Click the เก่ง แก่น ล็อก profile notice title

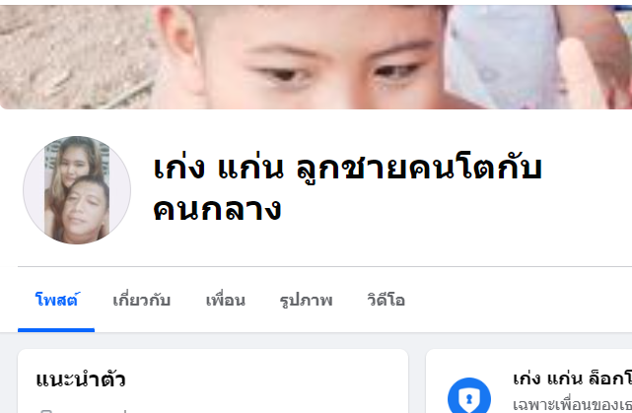[x=572, y=379]
